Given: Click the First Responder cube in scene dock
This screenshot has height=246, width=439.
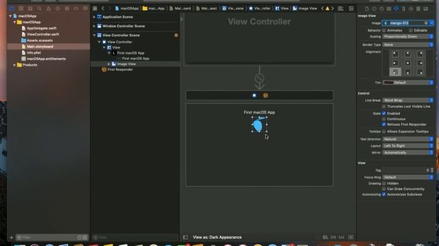Looking at the screenshot, I should 265,96.
